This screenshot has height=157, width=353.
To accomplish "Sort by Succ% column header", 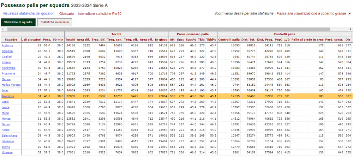I will point(191,40).
